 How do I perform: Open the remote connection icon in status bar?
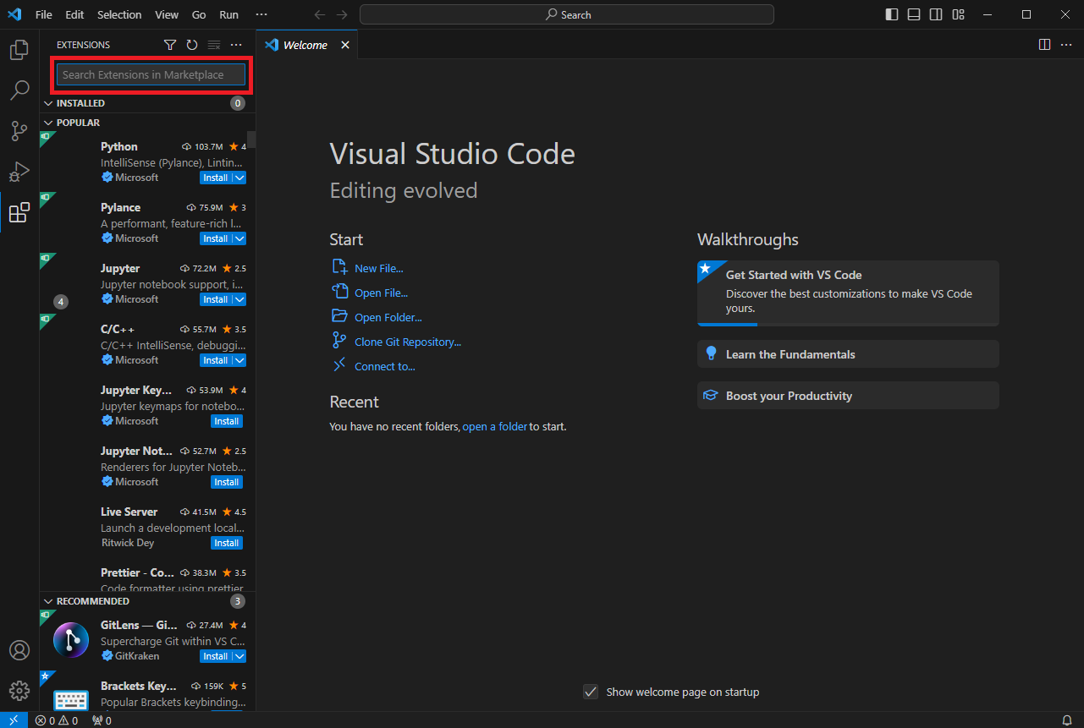(x=12, y=720)
